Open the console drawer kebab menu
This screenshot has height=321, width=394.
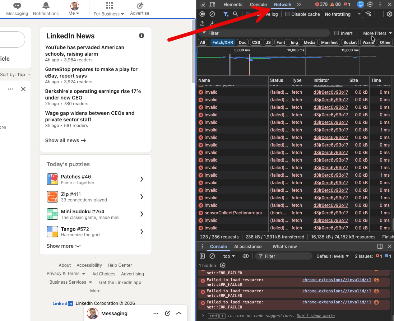(202, 246)
